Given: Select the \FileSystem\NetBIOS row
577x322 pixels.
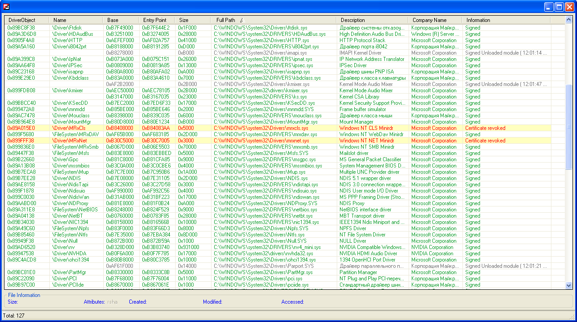Looking at the screenshot, I should 277,210.
